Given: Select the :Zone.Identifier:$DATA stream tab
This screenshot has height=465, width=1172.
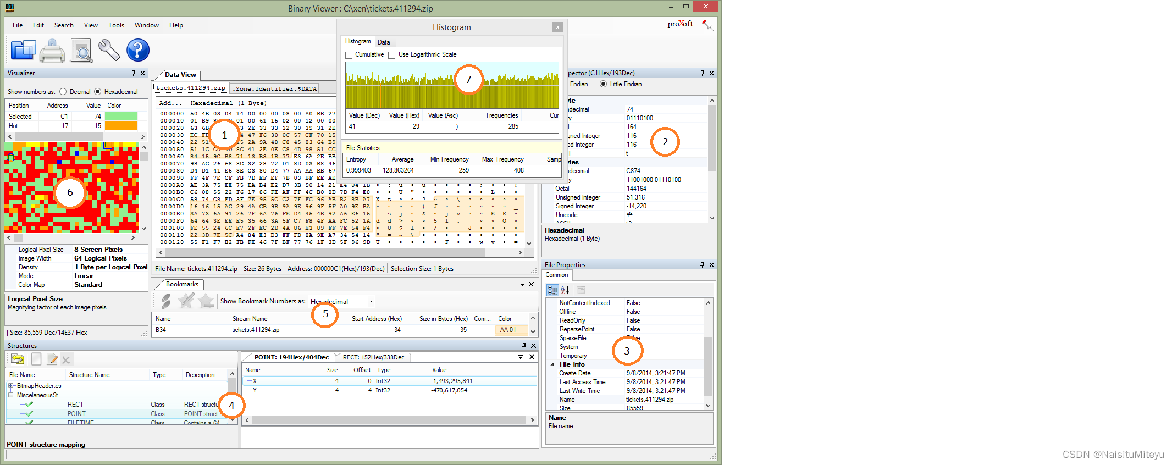Looking at the screenshot, I should tap(274, 88).
